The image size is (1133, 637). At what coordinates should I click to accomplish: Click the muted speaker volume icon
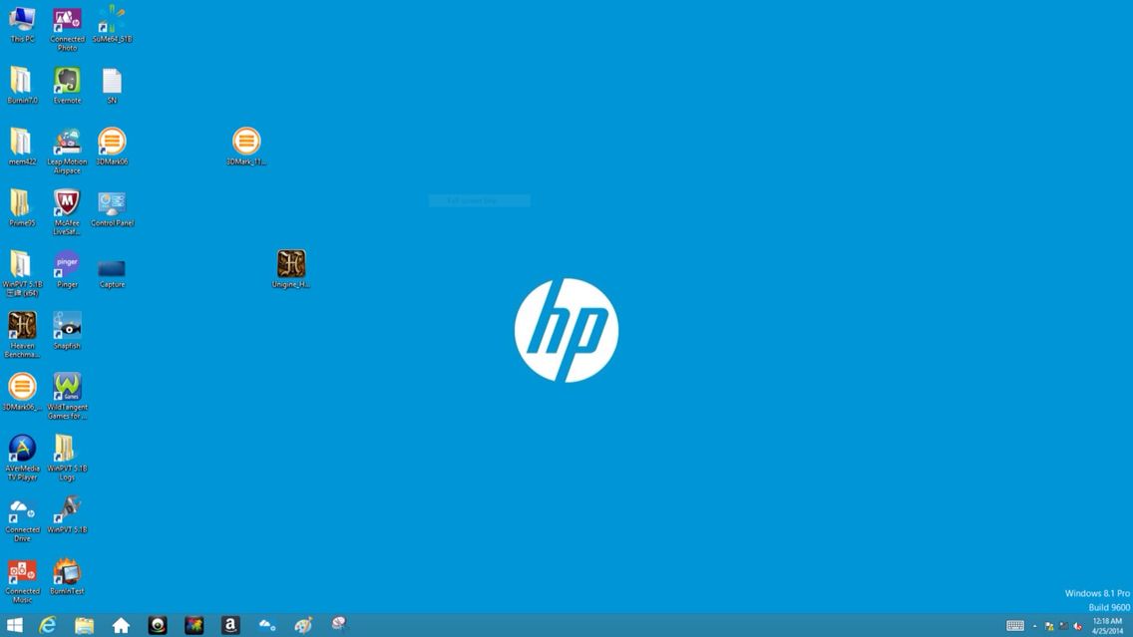coord(1078,626)
